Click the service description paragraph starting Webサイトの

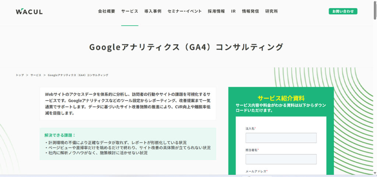click(x=128, y=104)
